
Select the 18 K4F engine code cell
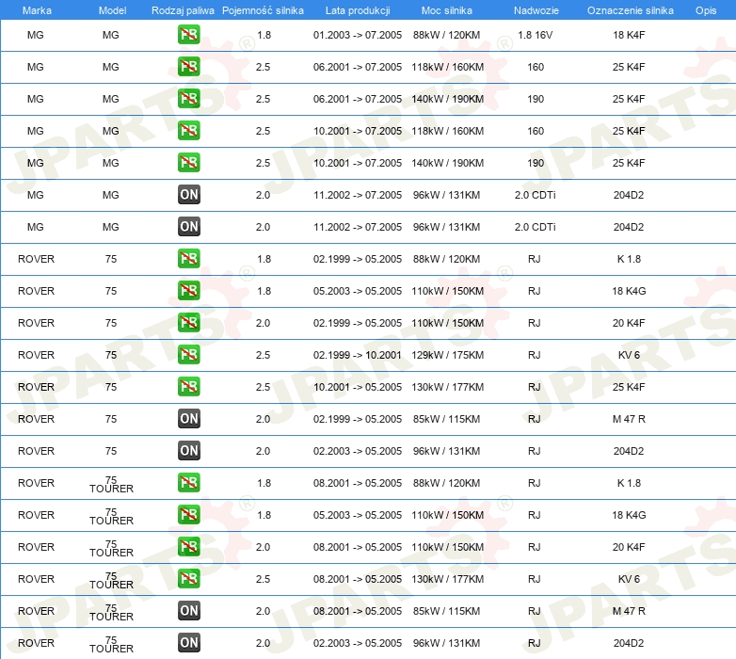pyautogui.click(x=629, y=35)
